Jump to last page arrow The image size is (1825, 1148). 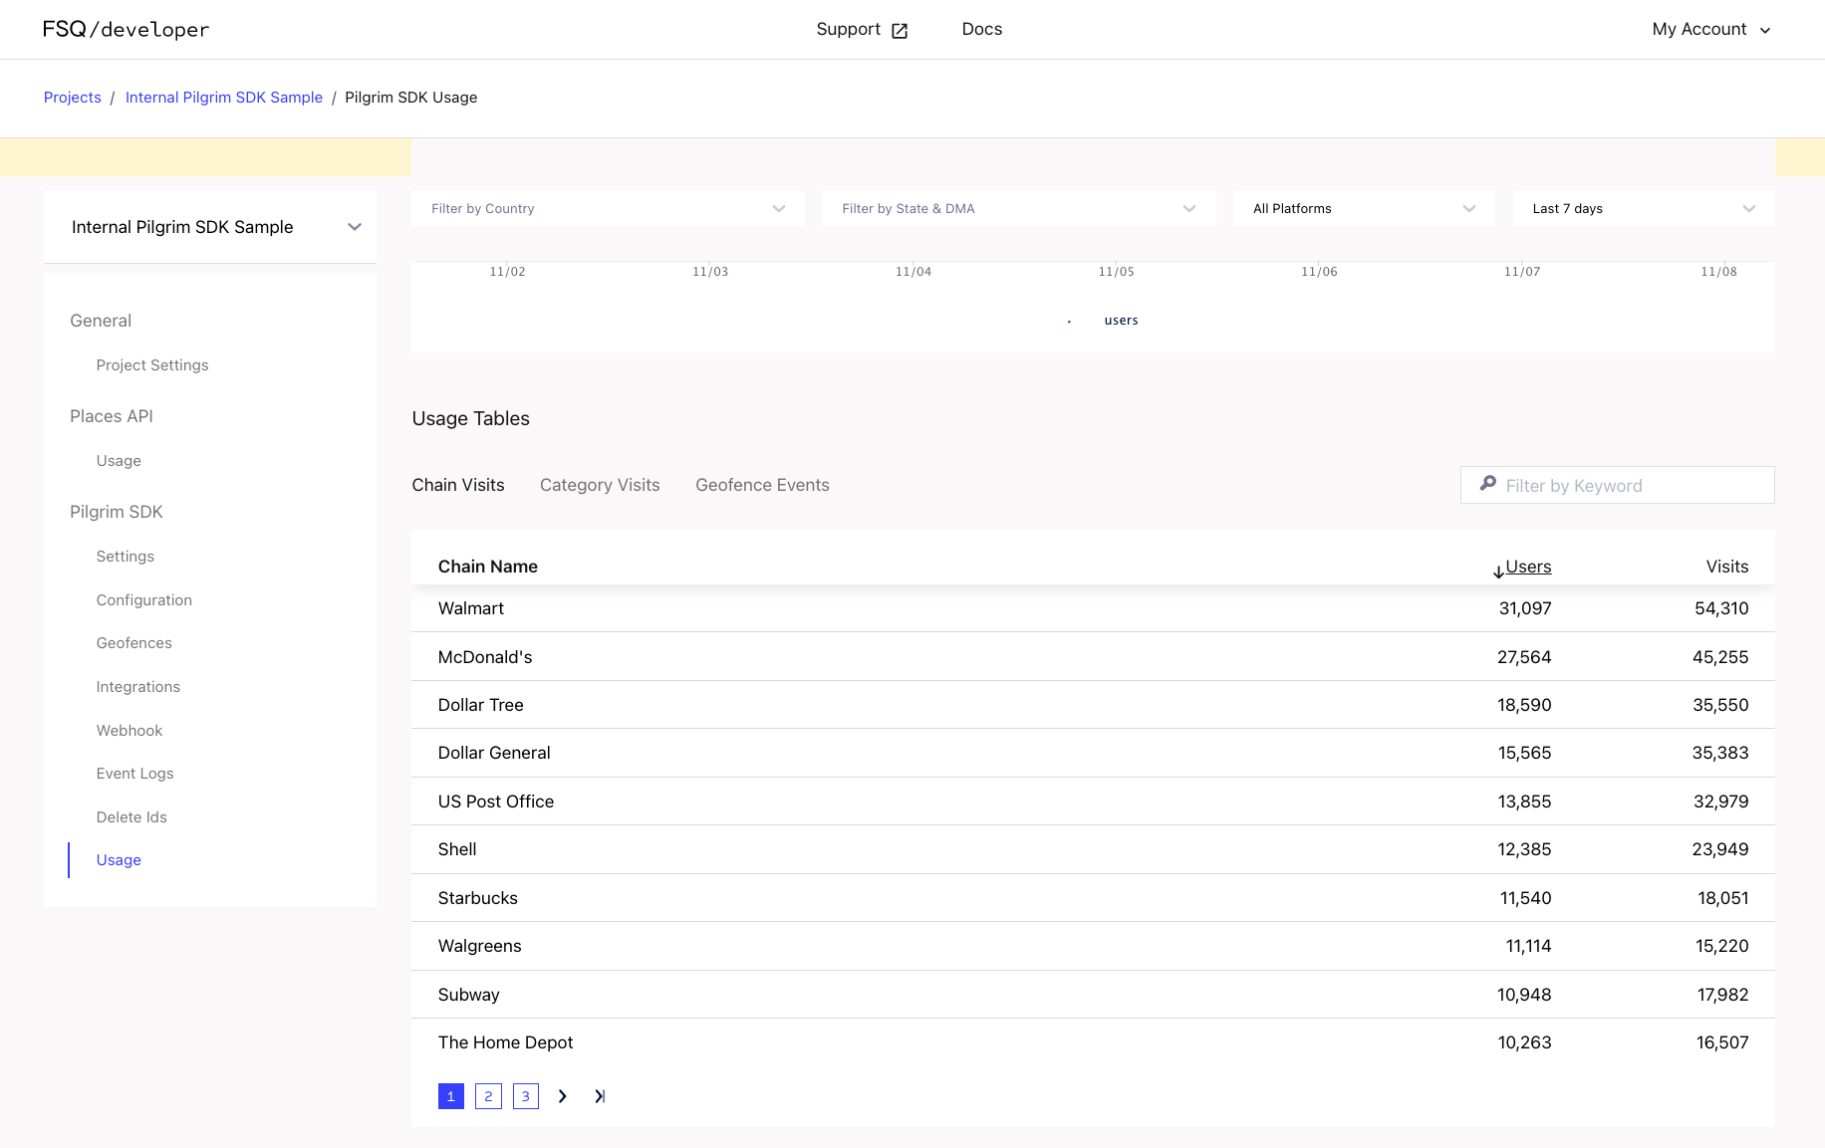600,1096
